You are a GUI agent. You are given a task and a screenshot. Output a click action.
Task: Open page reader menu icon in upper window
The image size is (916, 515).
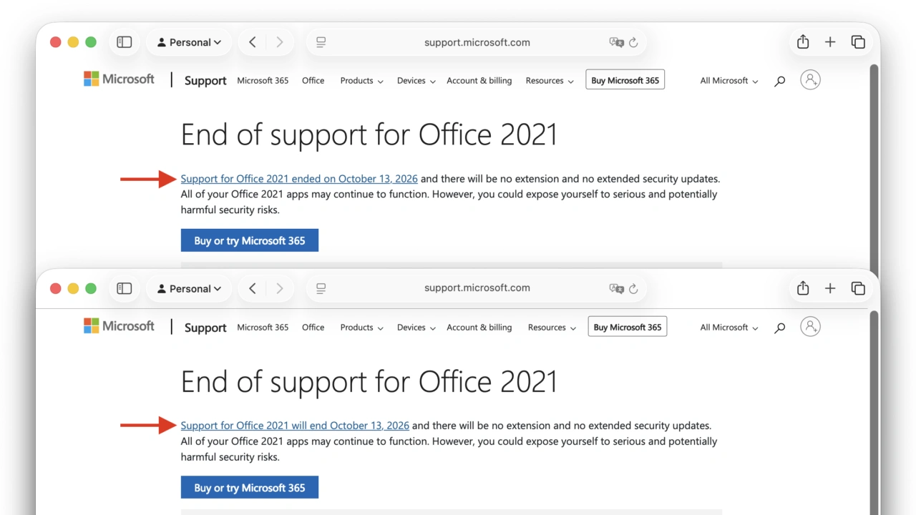pyautogui.click(x=321, y=42)
